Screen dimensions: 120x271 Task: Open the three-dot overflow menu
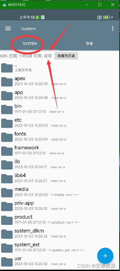coord(113,28)
